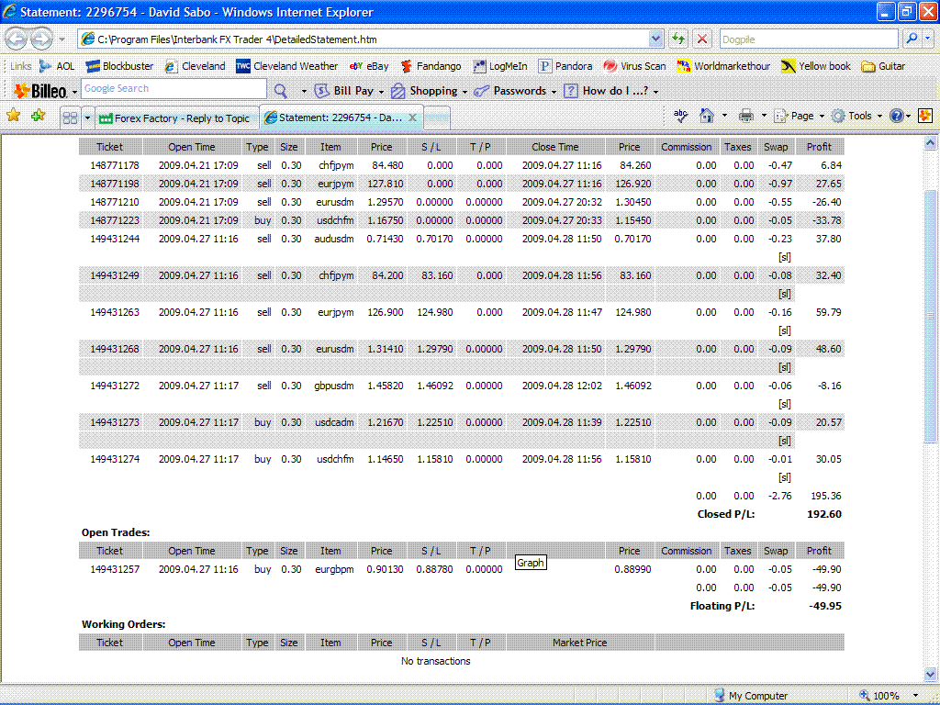The width and height of the screenshot is (940, 705).
Task: Click ticket 149431272 gbpusdm item cell
Action: [334, 386]
